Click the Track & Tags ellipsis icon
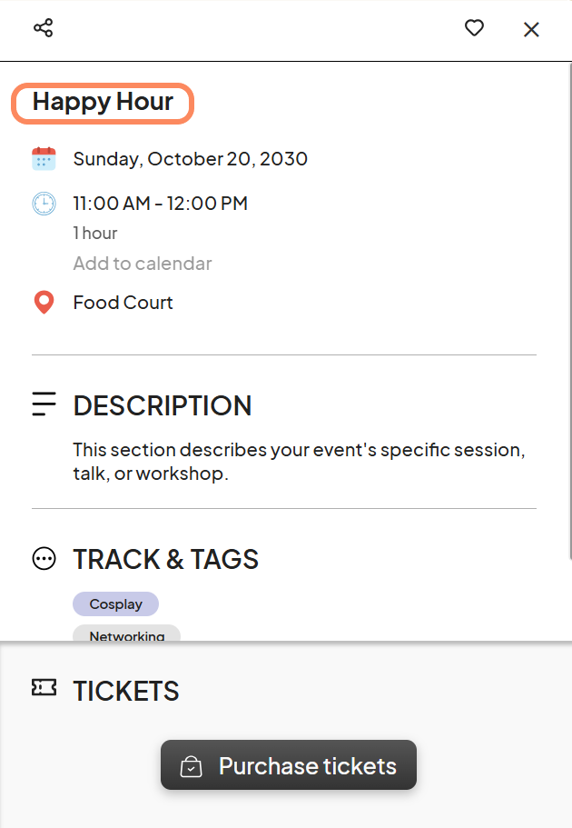The width and height of the screenshot is (572, 828). [44, 559]
